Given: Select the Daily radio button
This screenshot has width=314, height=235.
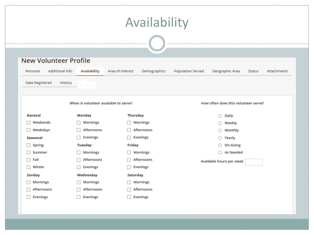Looking at the screenshot, I should point(220,116).
